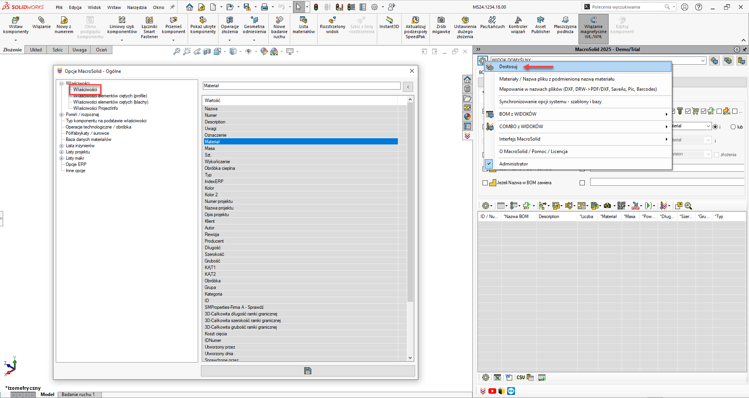Screen dimensions: 749x398
Task: Click the Excel export icon at panel bottom
Action: 497,377
